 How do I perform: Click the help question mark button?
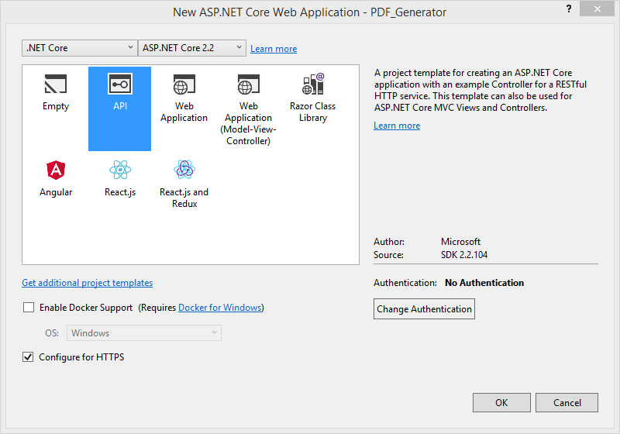[x=570, y=9]
